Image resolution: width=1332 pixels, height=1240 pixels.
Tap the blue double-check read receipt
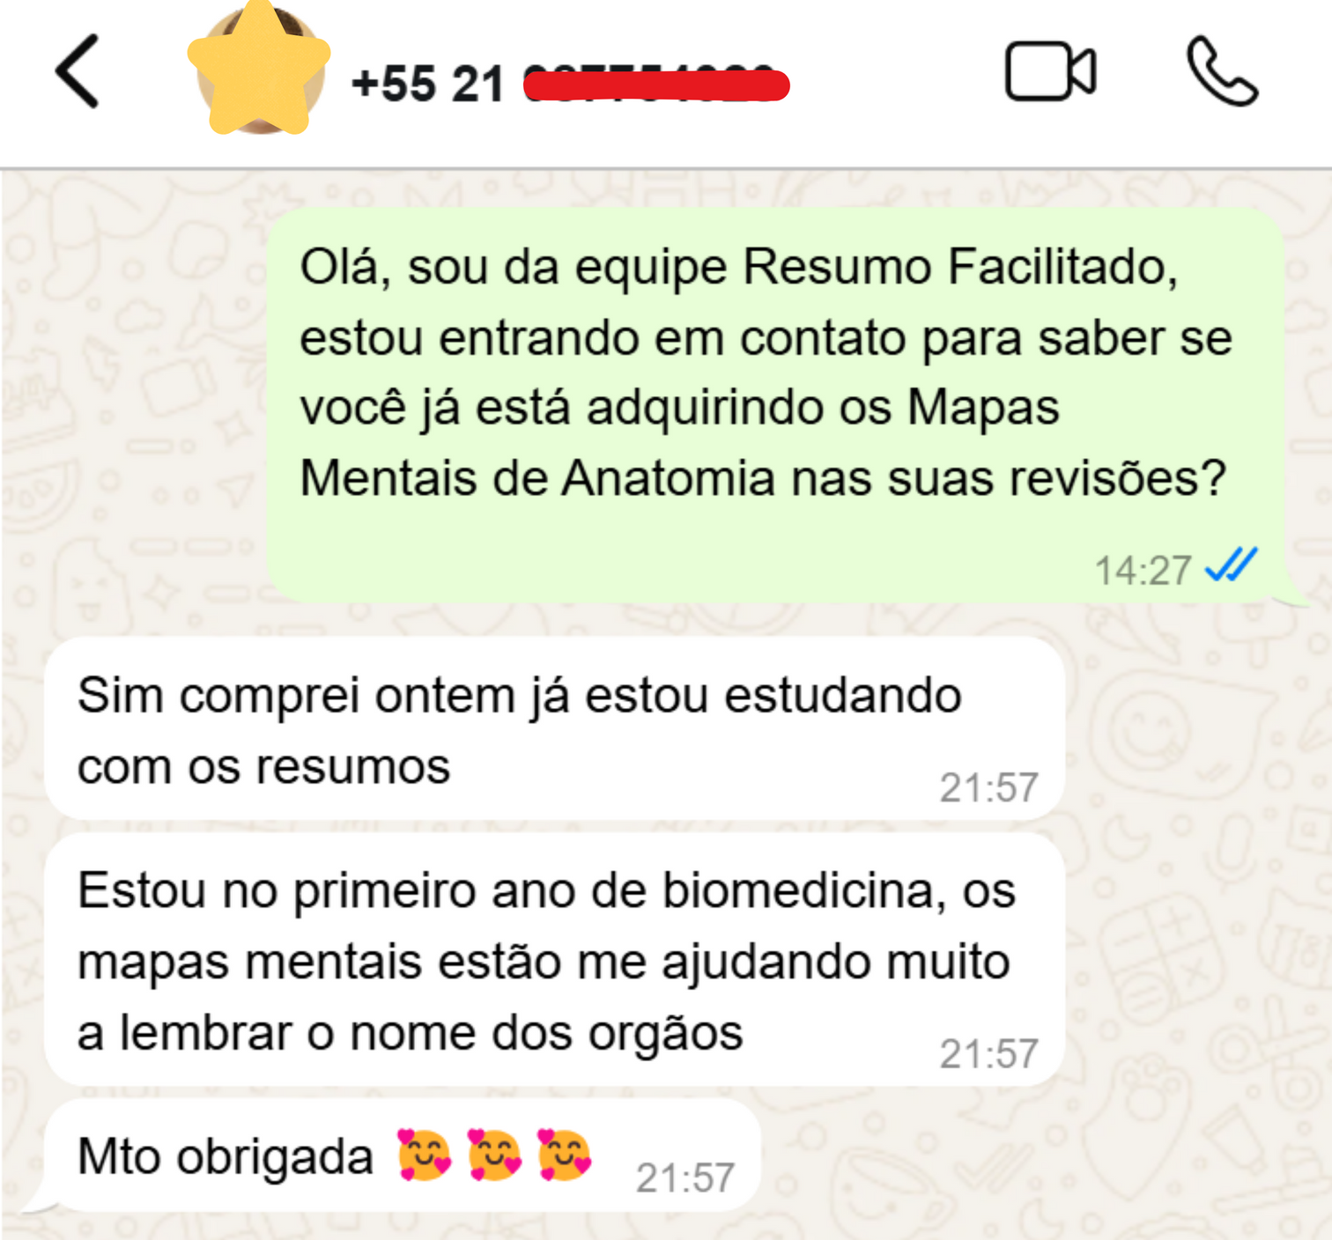1231,565
